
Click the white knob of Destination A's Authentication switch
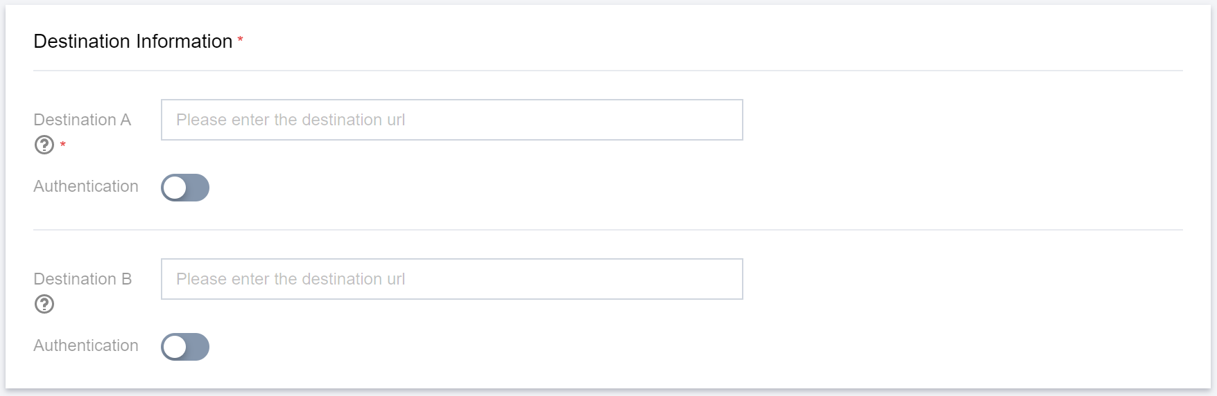click(175, 188)
